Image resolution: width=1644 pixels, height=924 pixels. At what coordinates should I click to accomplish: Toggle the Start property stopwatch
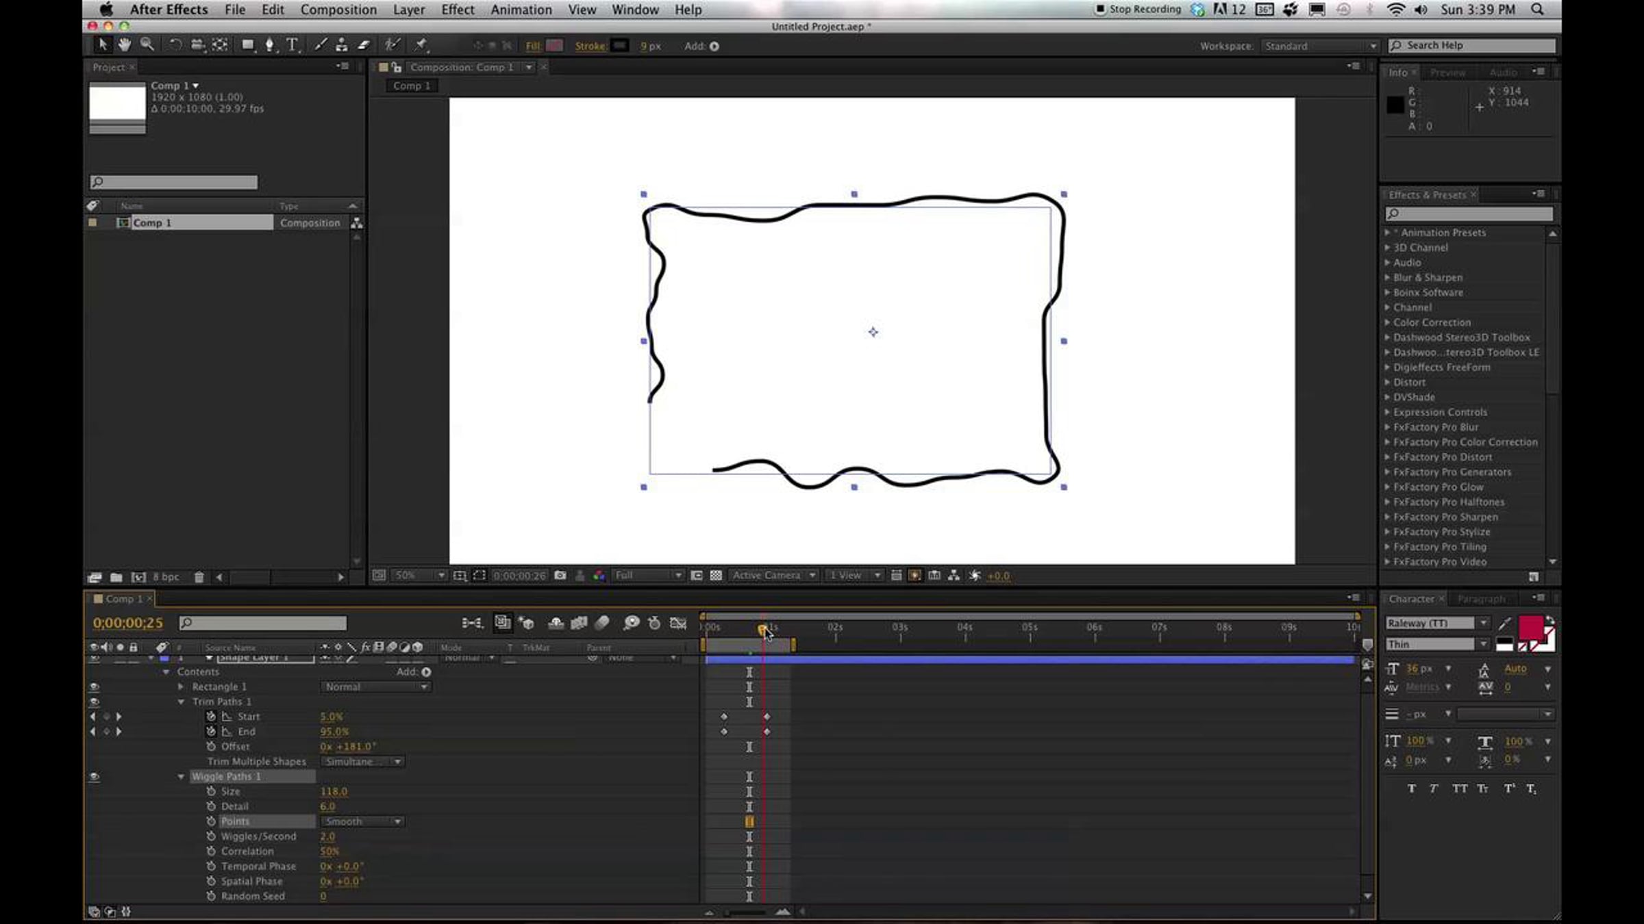211,717
